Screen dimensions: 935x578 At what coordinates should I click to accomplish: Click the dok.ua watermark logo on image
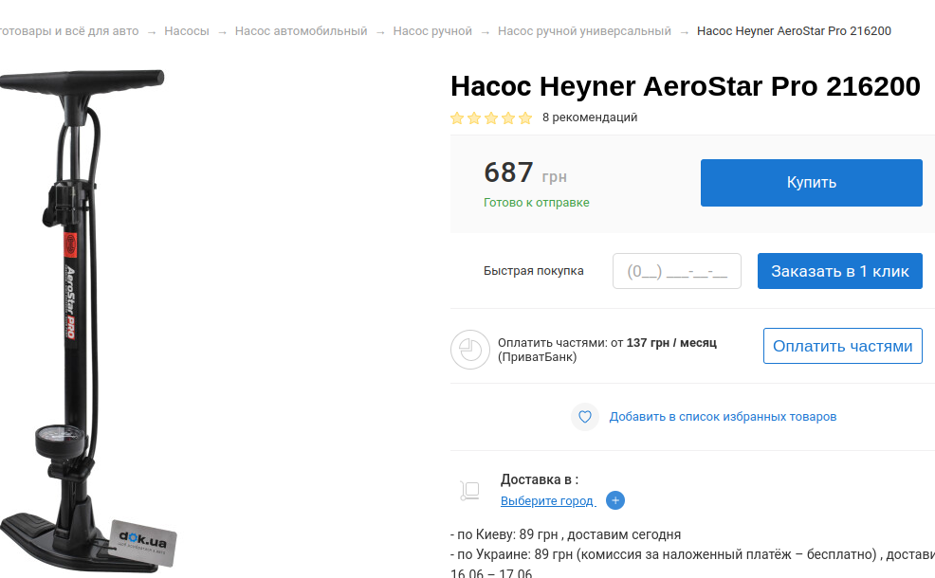pyautogui.click(x=143, y=540)
